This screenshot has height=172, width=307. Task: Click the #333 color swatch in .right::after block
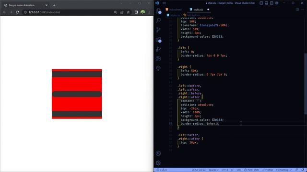(213, 120)
